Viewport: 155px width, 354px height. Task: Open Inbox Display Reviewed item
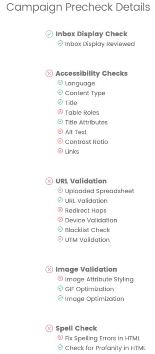[x=100, y=44]
